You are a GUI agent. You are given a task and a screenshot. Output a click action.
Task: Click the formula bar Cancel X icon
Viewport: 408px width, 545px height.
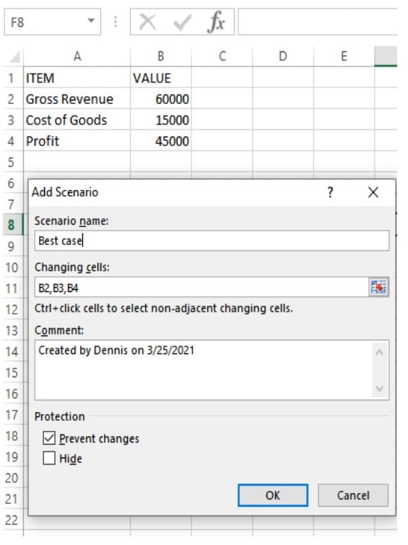coord(147,22)
